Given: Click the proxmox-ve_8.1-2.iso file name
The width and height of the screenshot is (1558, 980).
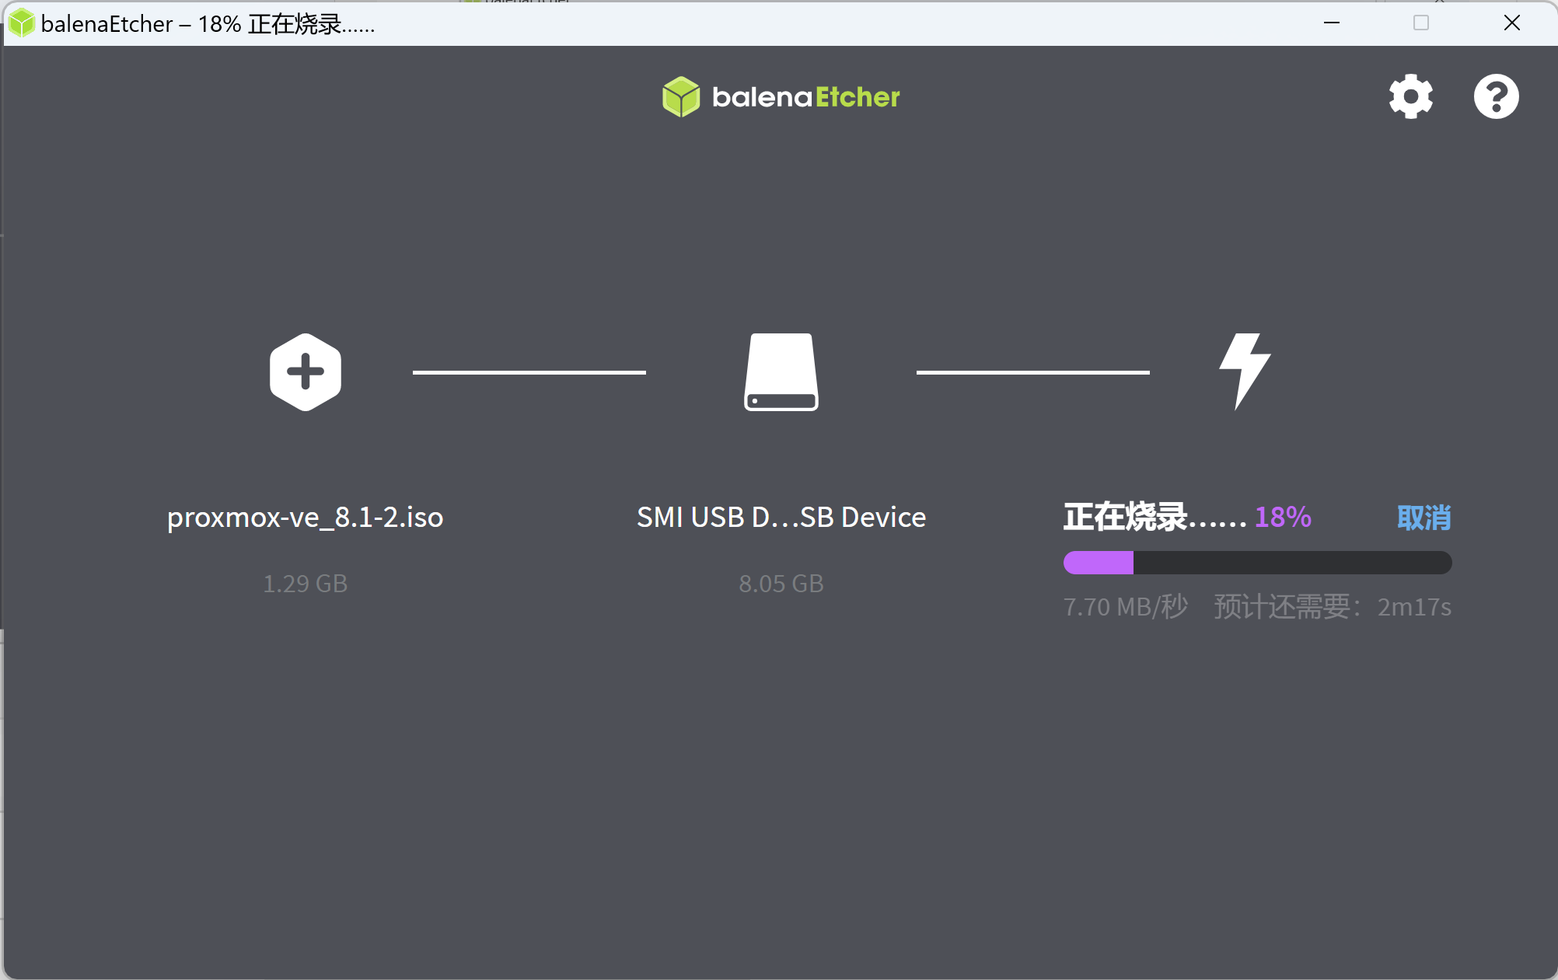Looking at the screenshot, I should (306, 518).
